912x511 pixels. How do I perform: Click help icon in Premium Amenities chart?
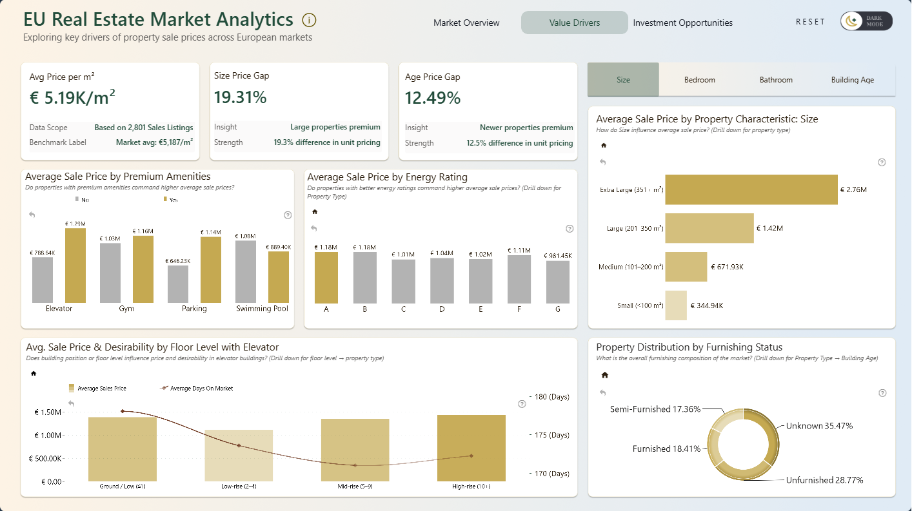288,215
